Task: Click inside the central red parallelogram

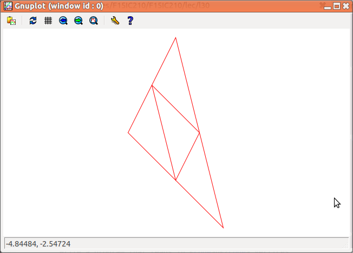Action: [x=175, y=132]
